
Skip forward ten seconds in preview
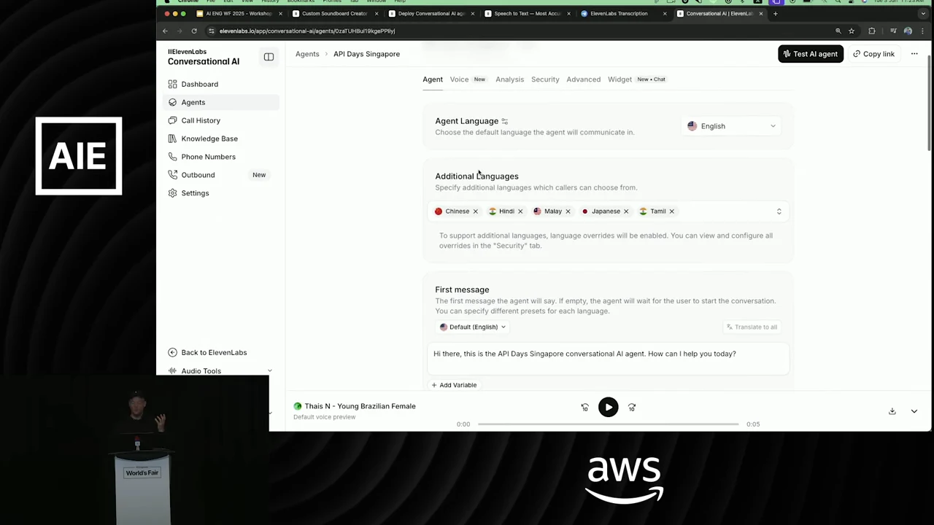click(x=632, y=408)
